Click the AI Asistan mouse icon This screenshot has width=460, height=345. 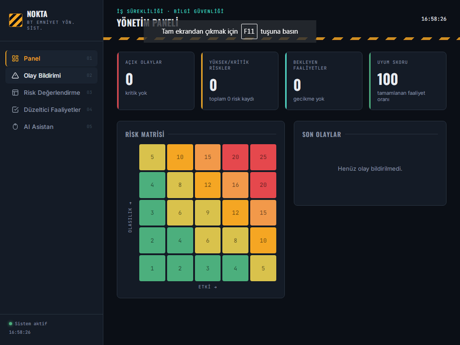coord(16,126)
